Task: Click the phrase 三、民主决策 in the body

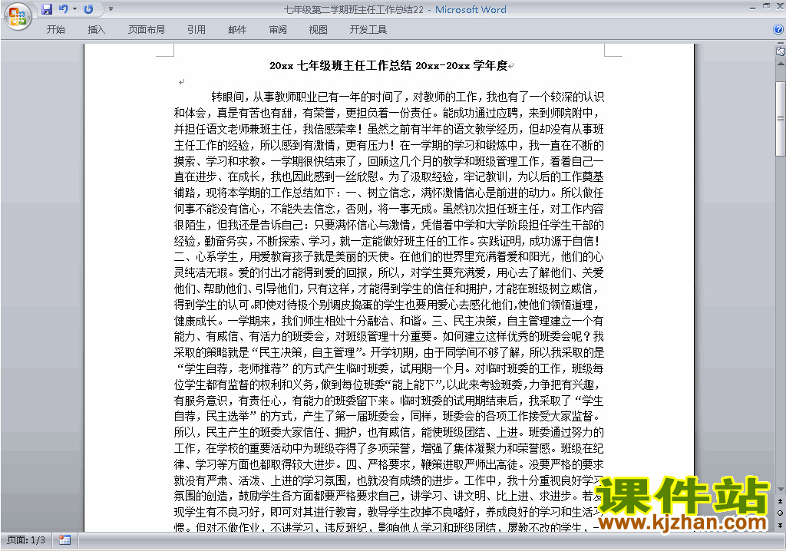Action: tap(464, 321)
